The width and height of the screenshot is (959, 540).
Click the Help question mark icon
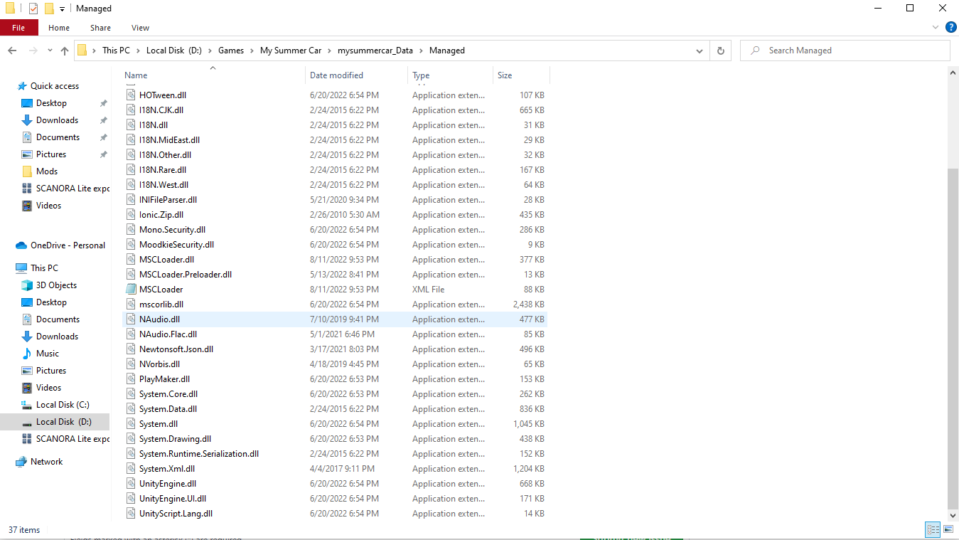950,27
